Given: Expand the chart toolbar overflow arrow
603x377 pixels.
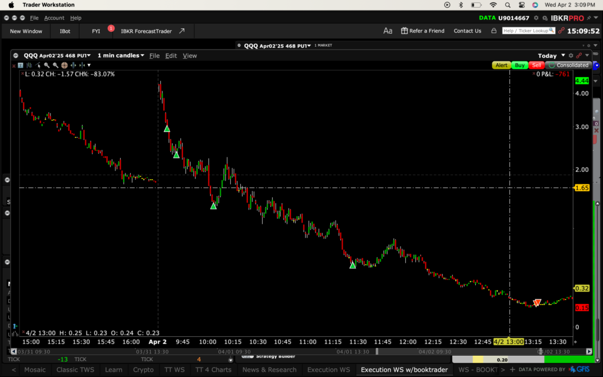Looking at the screenshot, I should point(90,65).
